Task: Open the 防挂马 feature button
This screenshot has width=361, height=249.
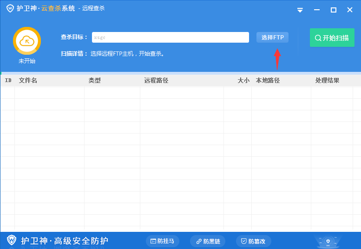Action: coord(163,241)
